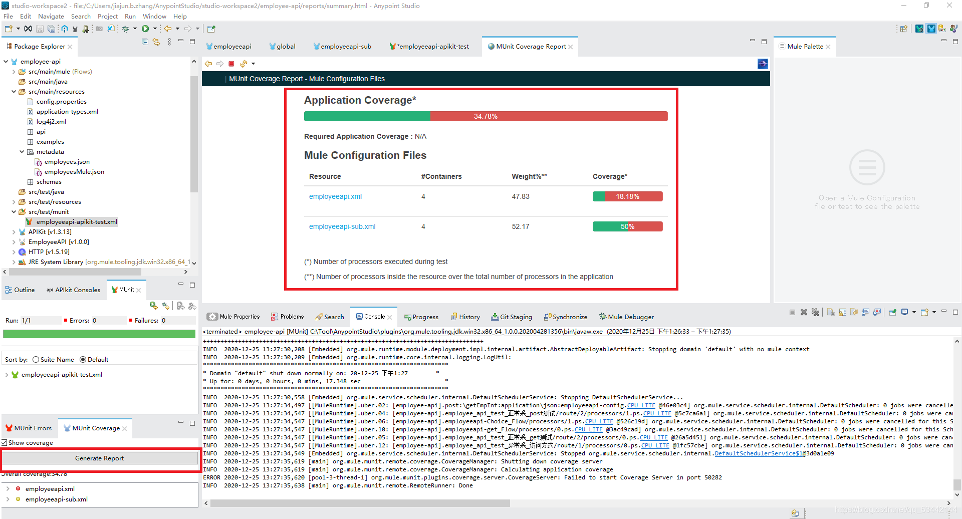Click the Save All toolbar icon
This screenshot has height=519, width=962.
click(x=51, y=29)
